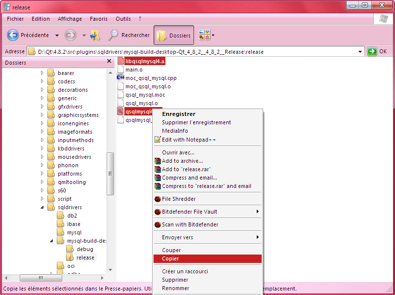Open the Fichier menu

pos(15,19)
